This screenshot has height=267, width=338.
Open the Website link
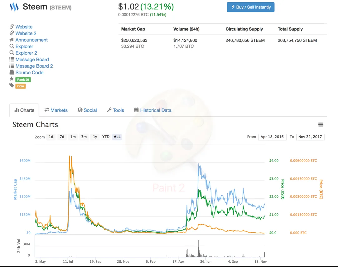(x=24, y=27)
